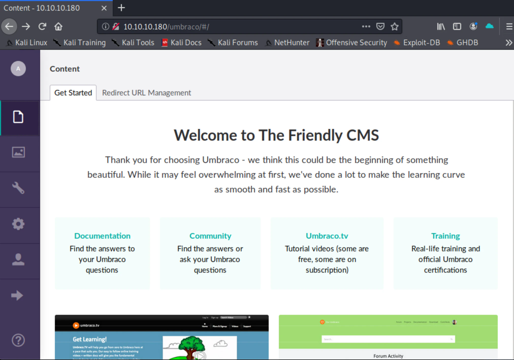Bookmark this page with star icon
The height and width of the screenshot is (360, 514).
click(394, 26)
